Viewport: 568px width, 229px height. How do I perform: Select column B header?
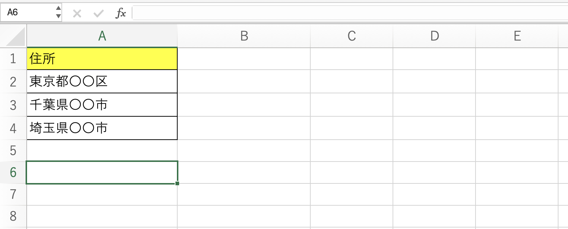point(244,36)
